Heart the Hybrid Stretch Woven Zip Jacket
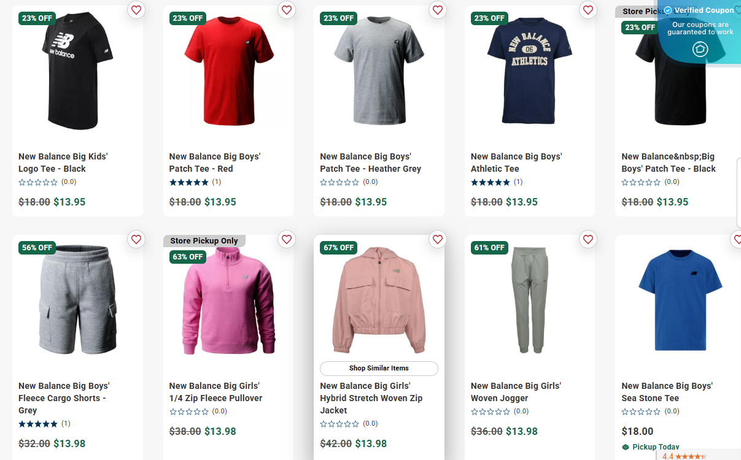 click(x=438, y=239)
